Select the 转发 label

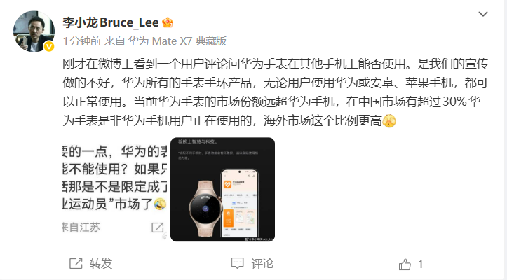pyautogui.click(x=101, y=264)
